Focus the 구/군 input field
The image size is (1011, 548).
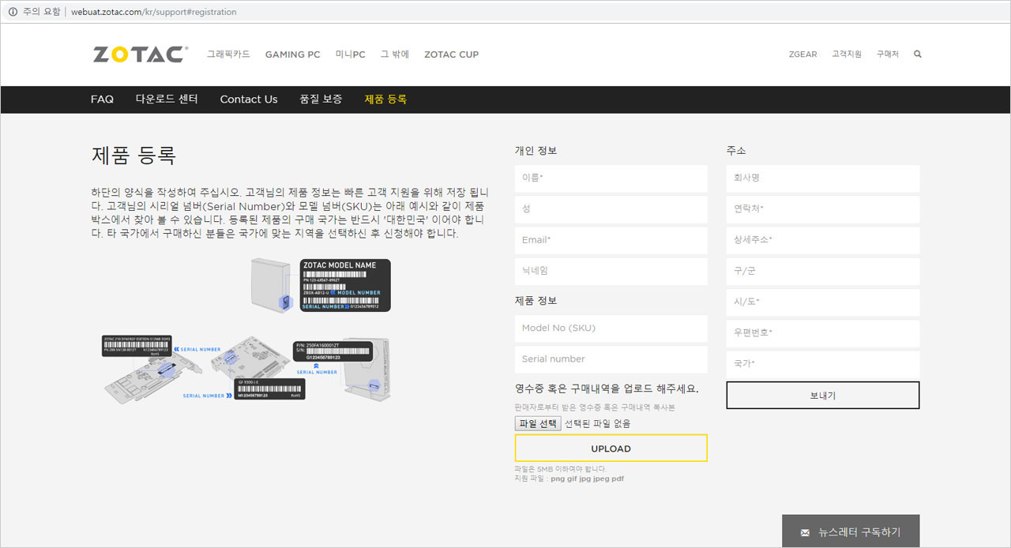[823, 272]
